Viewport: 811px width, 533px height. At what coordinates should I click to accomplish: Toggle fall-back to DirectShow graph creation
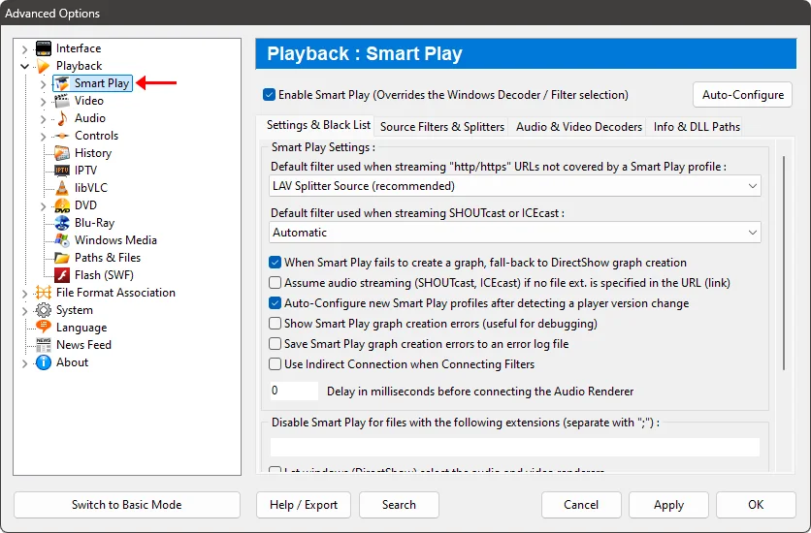tap(275, 263)
